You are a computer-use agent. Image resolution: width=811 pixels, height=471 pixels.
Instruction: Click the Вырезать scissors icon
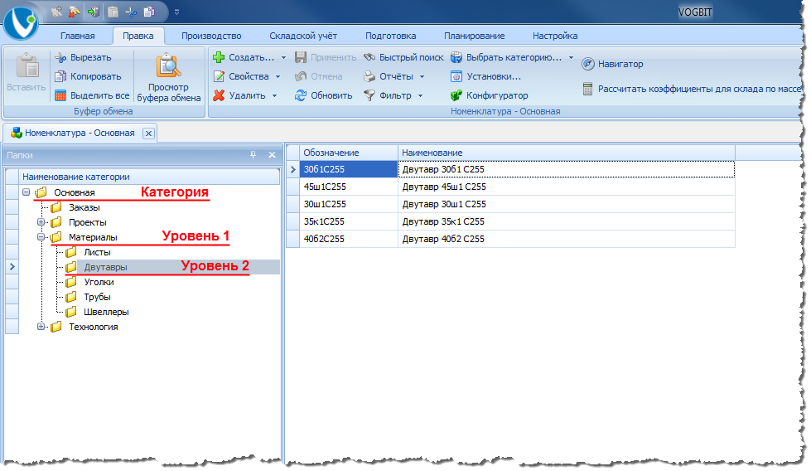pyautogui.click(x=60, y=57)
